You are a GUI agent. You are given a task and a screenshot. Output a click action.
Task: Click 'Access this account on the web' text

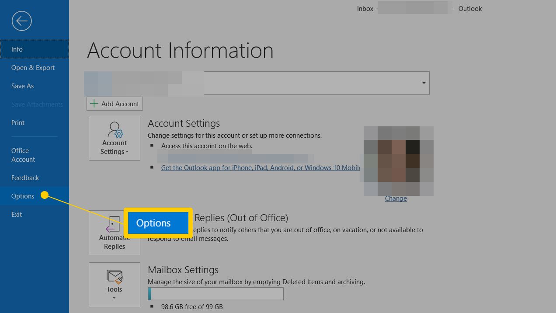coord(207,146)
